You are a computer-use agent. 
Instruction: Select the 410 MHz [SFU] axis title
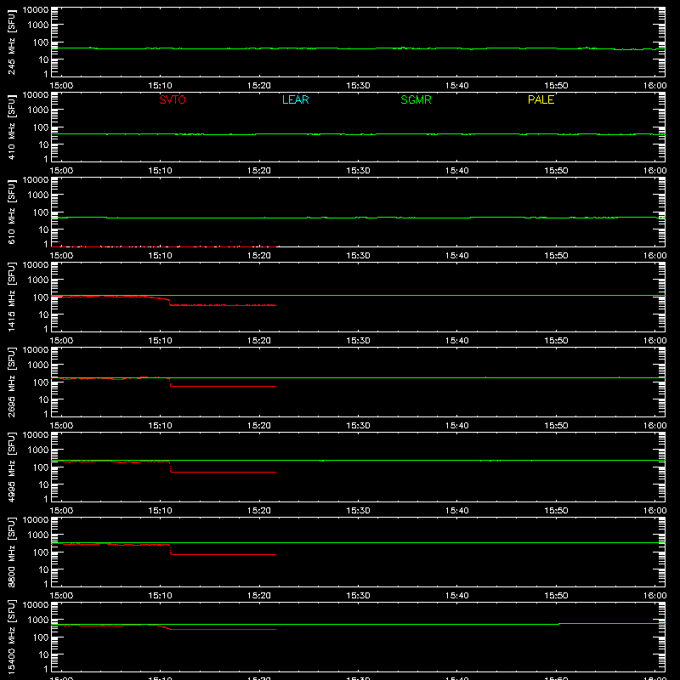coord(11,127)
